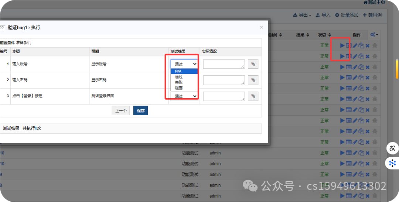This screenshot has height=202, width=399.
Task: Choose 失败 in the result list
Action: coord(184,82)
